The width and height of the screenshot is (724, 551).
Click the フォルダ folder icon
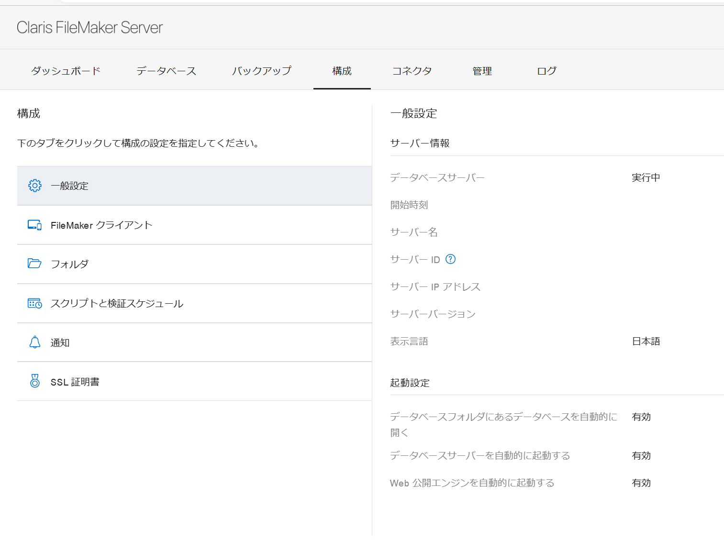pos(34,264)
